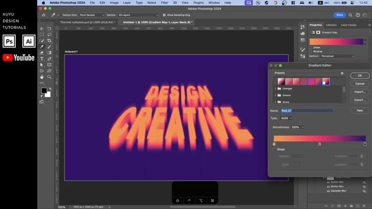Select the Move tool
372x209 pixels.
point(42,28)
